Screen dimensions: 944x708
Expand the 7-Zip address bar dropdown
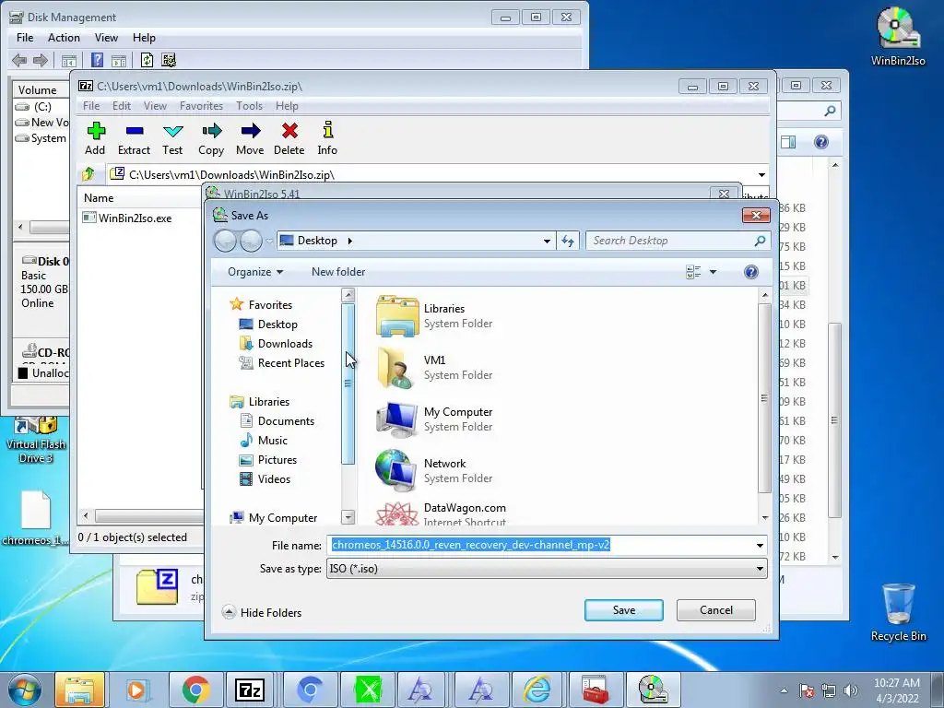pos(761,174)
